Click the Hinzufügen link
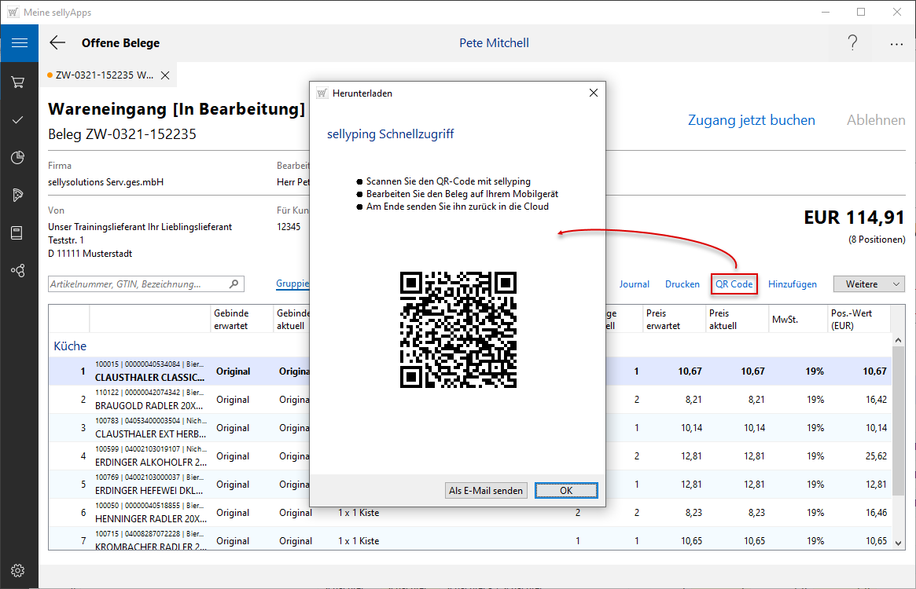 click(x=792, y=284)
